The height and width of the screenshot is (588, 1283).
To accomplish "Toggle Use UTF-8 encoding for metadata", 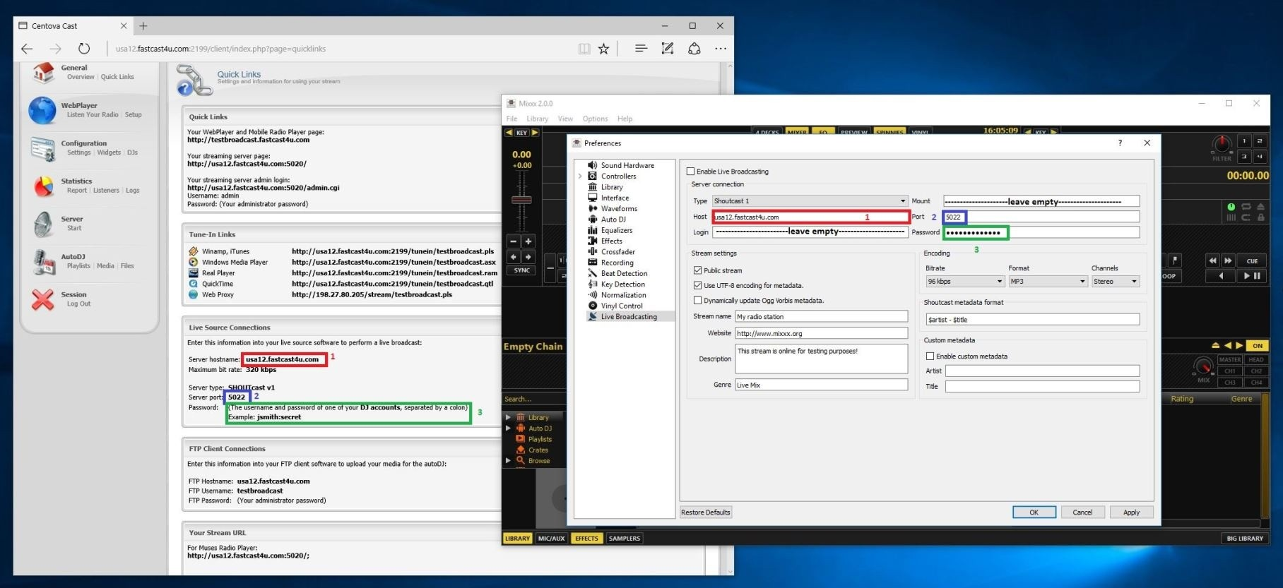I will point(697,285).
